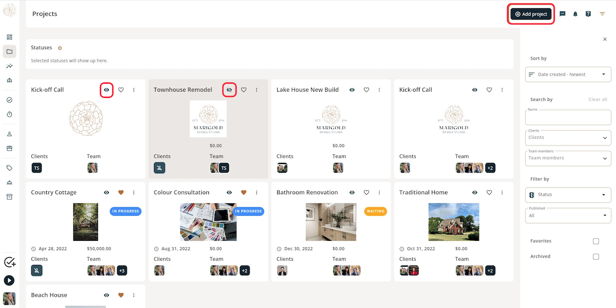The width and height of the screenshot is (616, 308).
Task: Open the chat messages icon in the top bar
Action: pos(563,14)
